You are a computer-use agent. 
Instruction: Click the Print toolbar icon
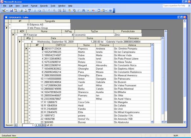coord(21,10)
